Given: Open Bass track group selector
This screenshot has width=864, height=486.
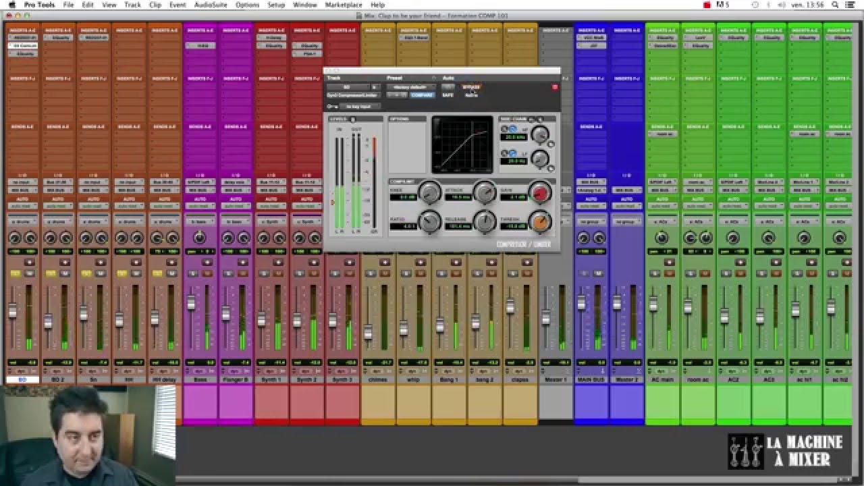Looking at the screenshot, I should point(200,222).
